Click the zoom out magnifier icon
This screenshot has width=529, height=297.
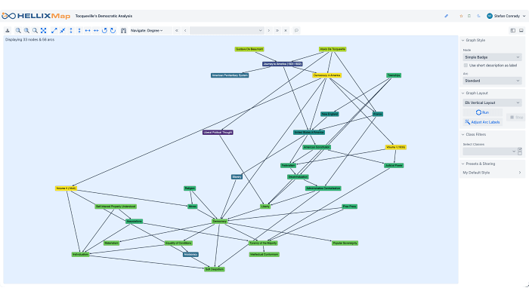pos(18,31)
